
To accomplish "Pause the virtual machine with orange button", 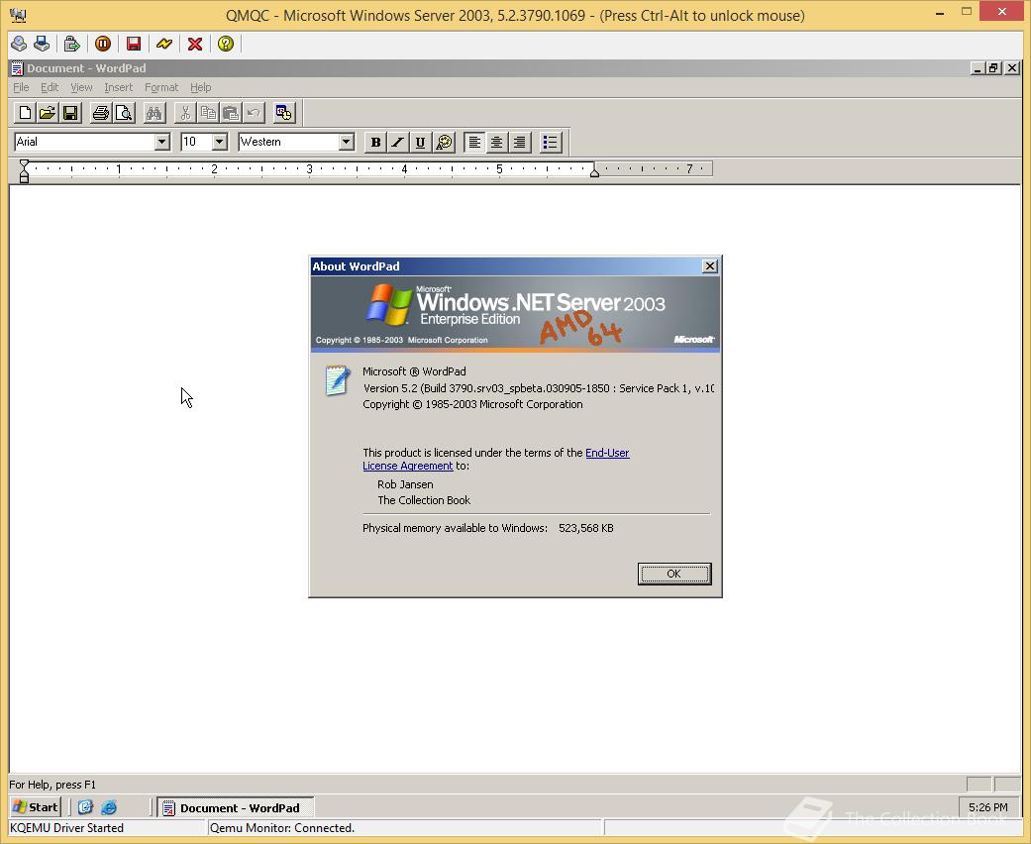I will tap(103, 44).
